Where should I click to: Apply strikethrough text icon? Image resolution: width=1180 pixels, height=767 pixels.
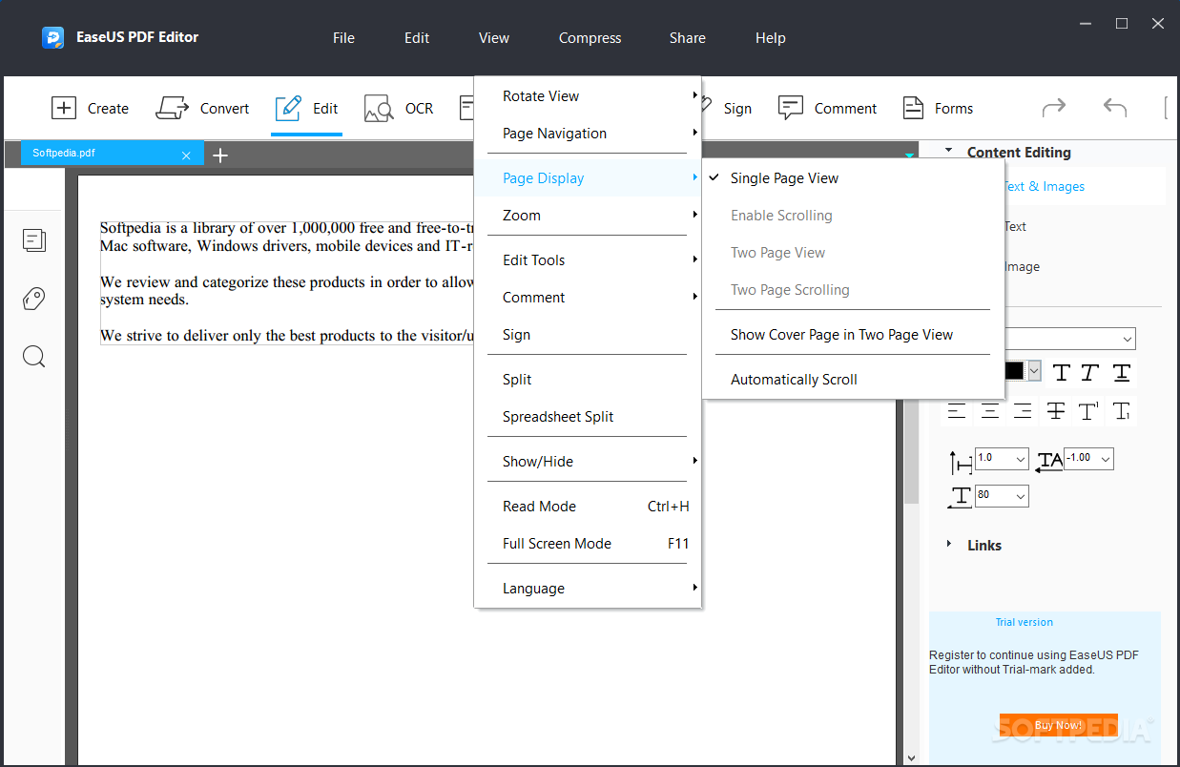(x=1056, y=411)
